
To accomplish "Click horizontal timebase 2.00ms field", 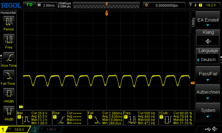I will click(47, 5).
